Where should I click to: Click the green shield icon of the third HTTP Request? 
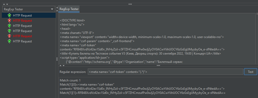click(x=10, y=26)
